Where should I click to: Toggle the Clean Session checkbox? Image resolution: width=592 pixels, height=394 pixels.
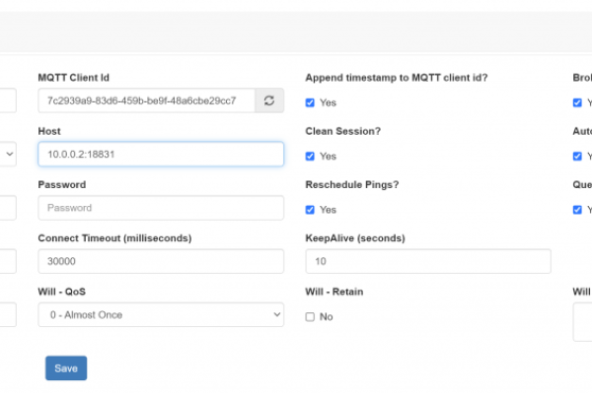tap(311, 156)
